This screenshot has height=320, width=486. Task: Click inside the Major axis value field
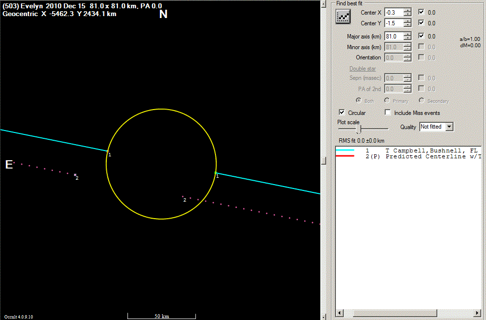[x=393, y=36]
